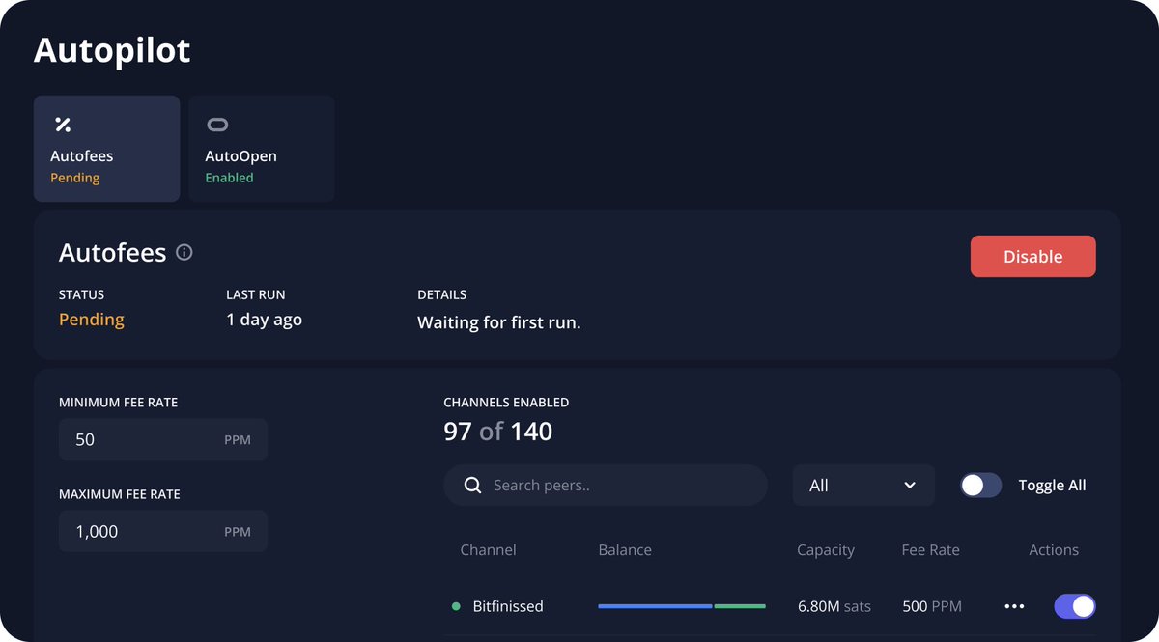The image size is (1159, 642).
Task: Open the Autofees tab
Action: [106, 149]
